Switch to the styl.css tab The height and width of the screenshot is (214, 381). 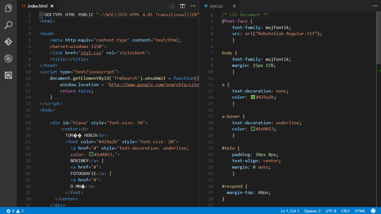pyautogui.click(x=216, y=6)
